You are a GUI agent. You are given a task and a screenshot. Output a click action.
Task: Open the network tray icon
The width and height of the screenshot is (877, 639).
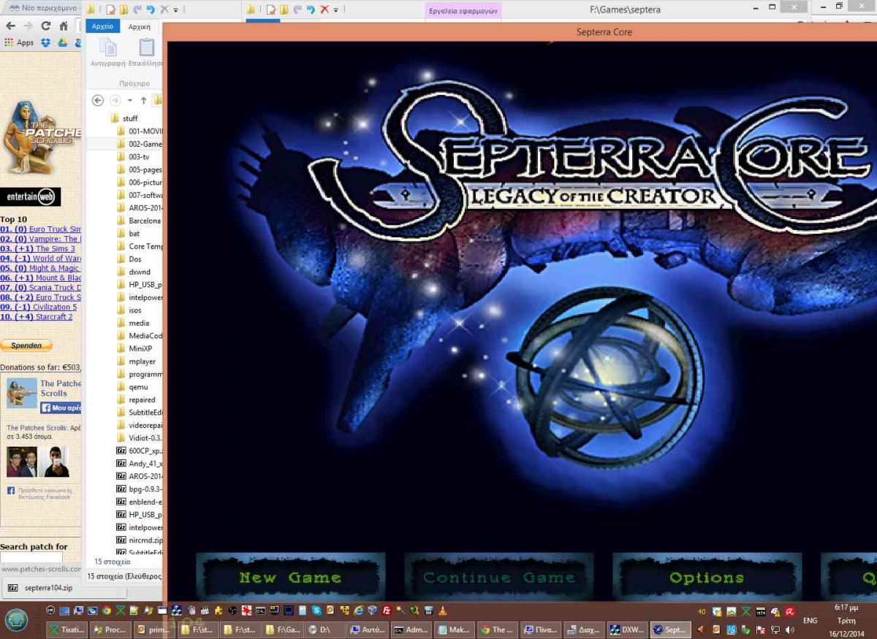click(x=775, y=630)
